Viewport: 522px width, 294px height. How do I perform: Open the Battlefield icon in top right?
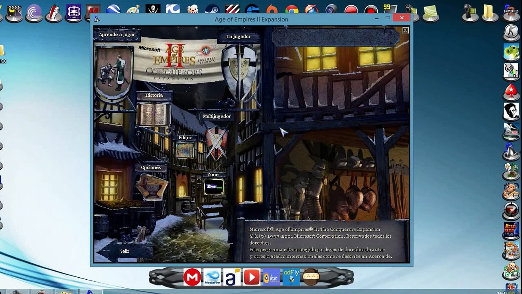(x=511, y=12)
